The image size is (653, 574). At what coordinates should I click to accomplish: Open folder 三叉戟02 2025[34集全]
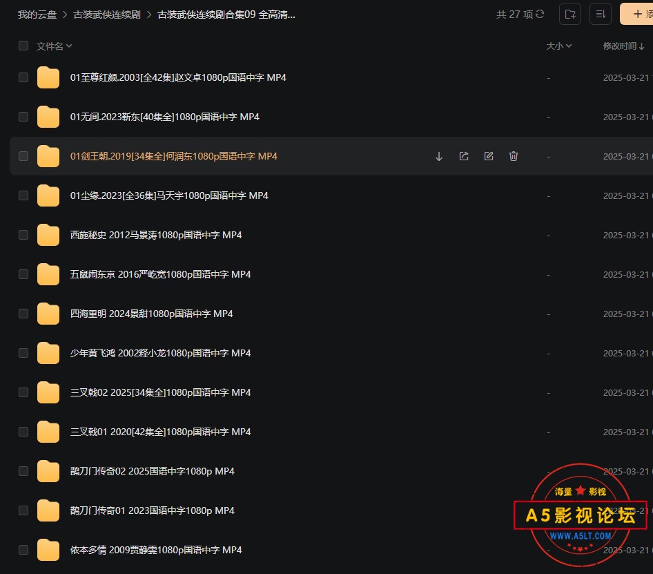coord(160,392)
